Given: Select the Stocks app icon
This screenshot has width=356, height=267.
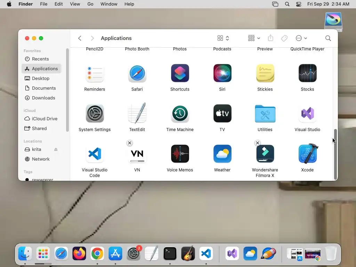Looking at the screenshot, I should [307, 73].
